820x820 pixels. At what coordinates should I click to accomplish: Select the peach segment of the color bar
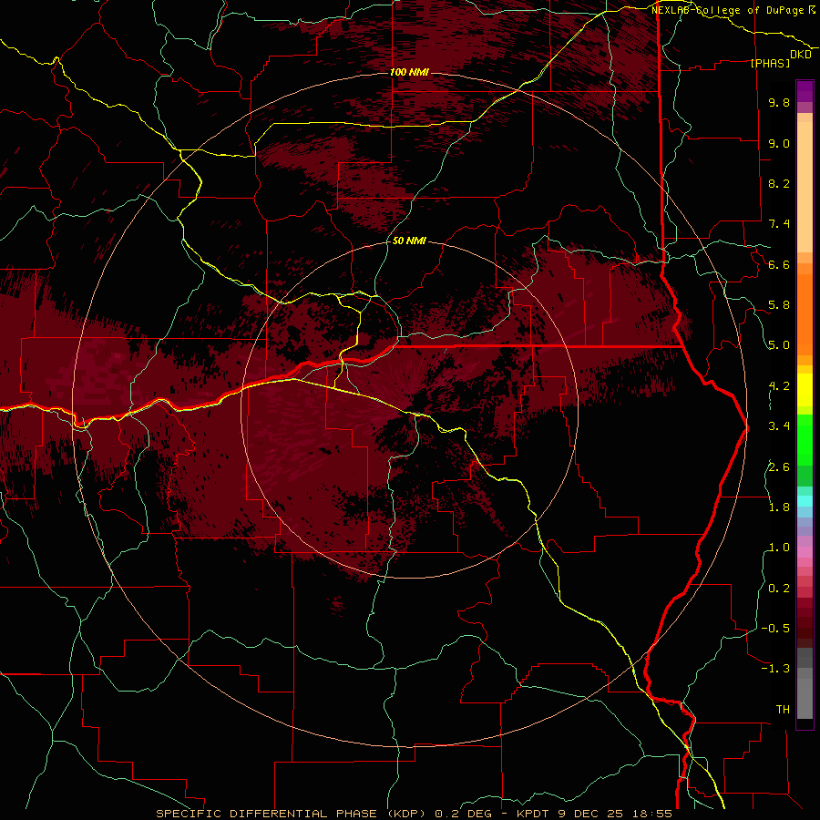tap(805, 187)
